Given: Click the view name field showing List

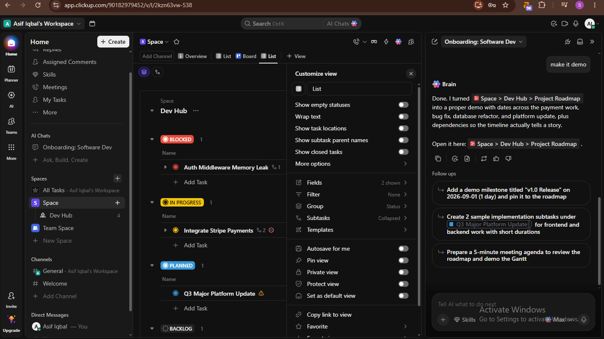Looking at the screenshot, I should [x=359, y=89].
